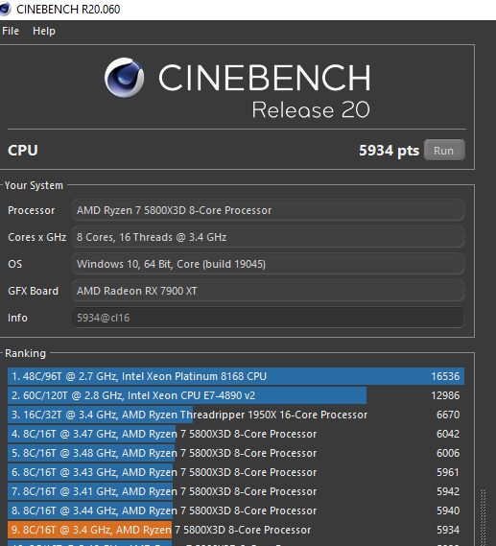
Task: Select the orange highlighted 5934 ranking row
Action: (x=236, y=530)
